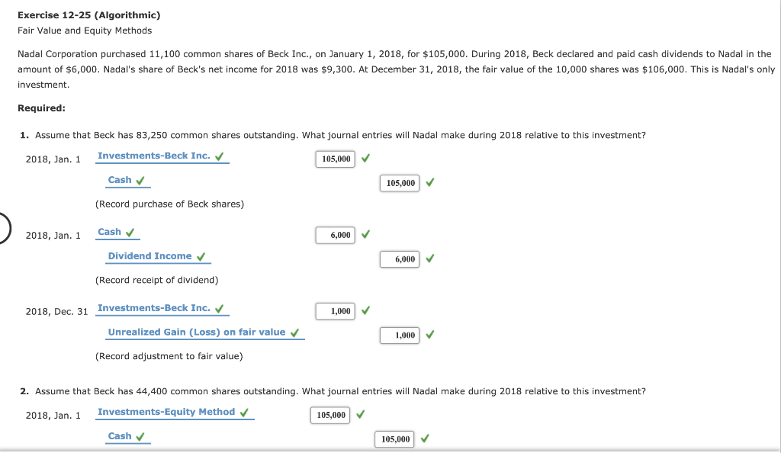This screenshot has width=781, height=453.
Task: Click the 105,000 debit amount field
Action: [x=335, y=159]
